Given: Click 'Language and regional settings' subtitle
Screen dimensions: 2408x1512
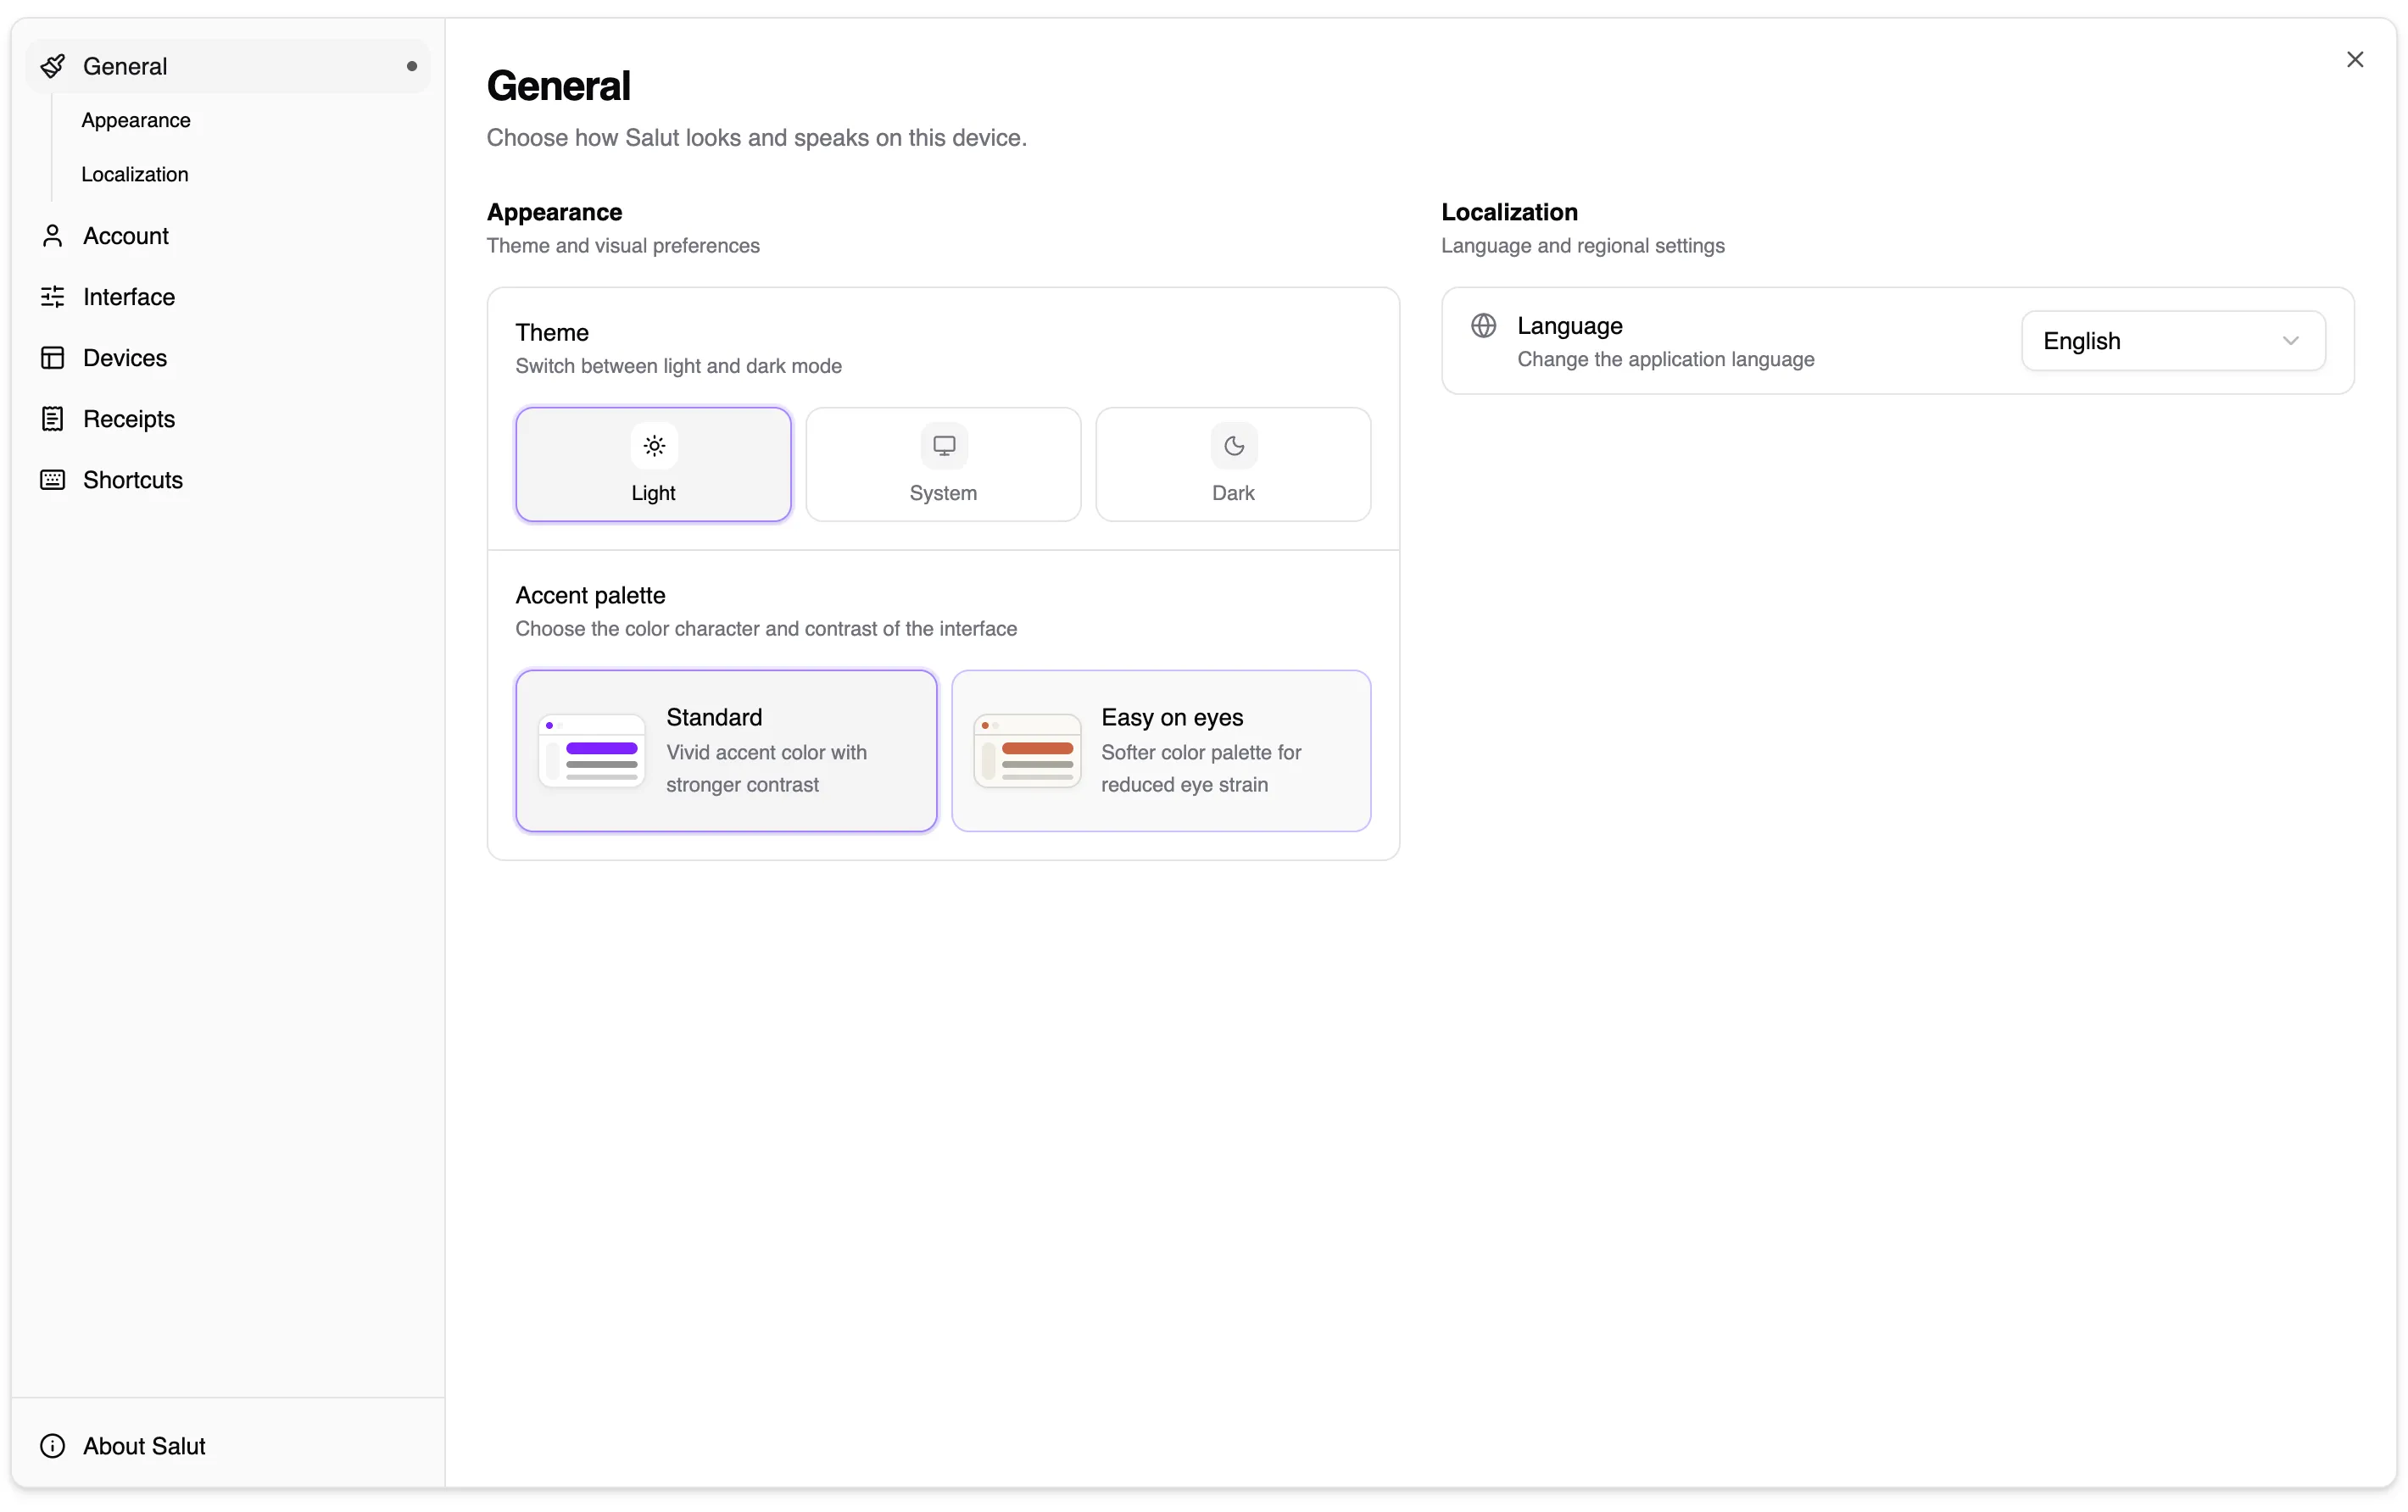Looking at the screenshot, I should pos(1582,246).
